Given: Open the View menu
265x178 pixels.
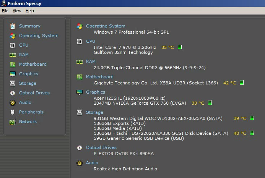Looking at the screenshot, I should pyautogui.click(x=17, y=11).
